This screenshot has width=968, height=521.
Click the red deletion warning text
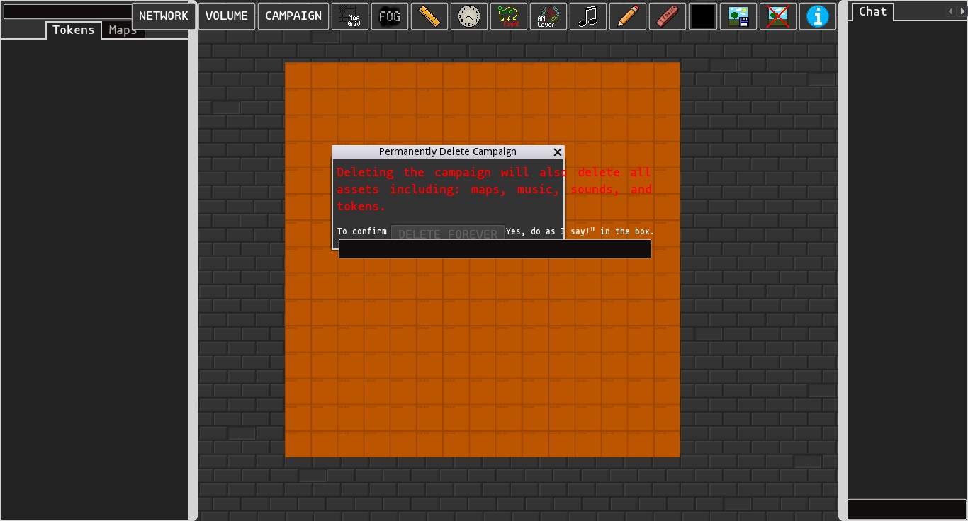(x=494, y=189)
